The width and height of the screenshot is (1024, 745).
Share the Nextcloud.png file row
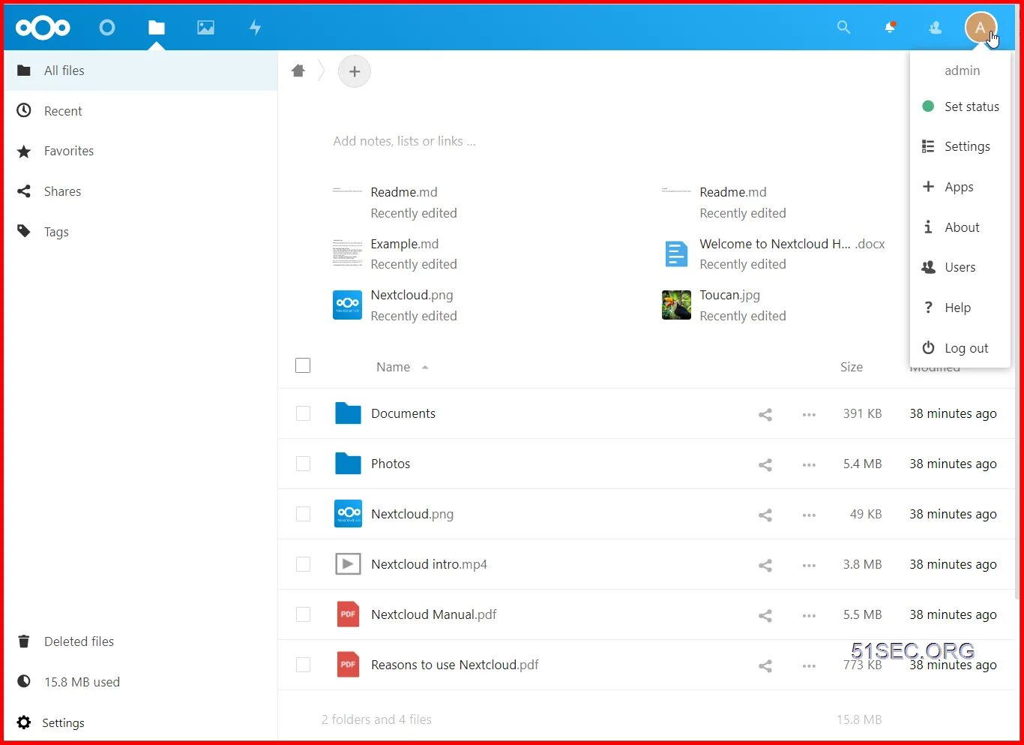tap(765, 515)
